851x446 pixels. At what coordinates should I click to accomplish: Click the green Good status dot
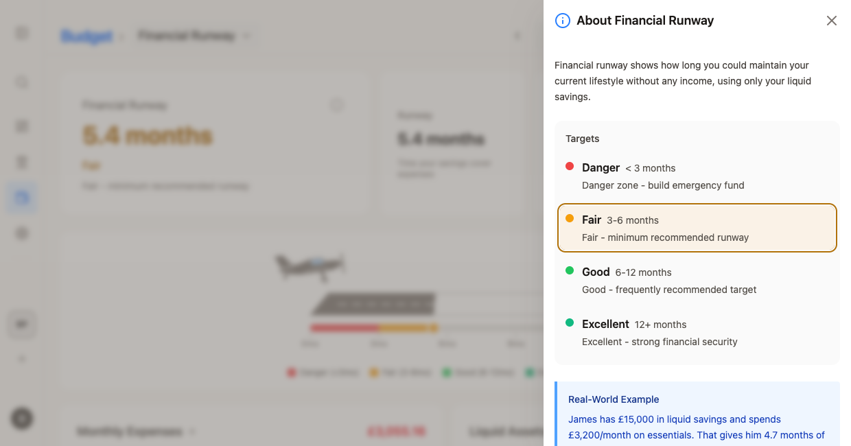pos(569,270)
